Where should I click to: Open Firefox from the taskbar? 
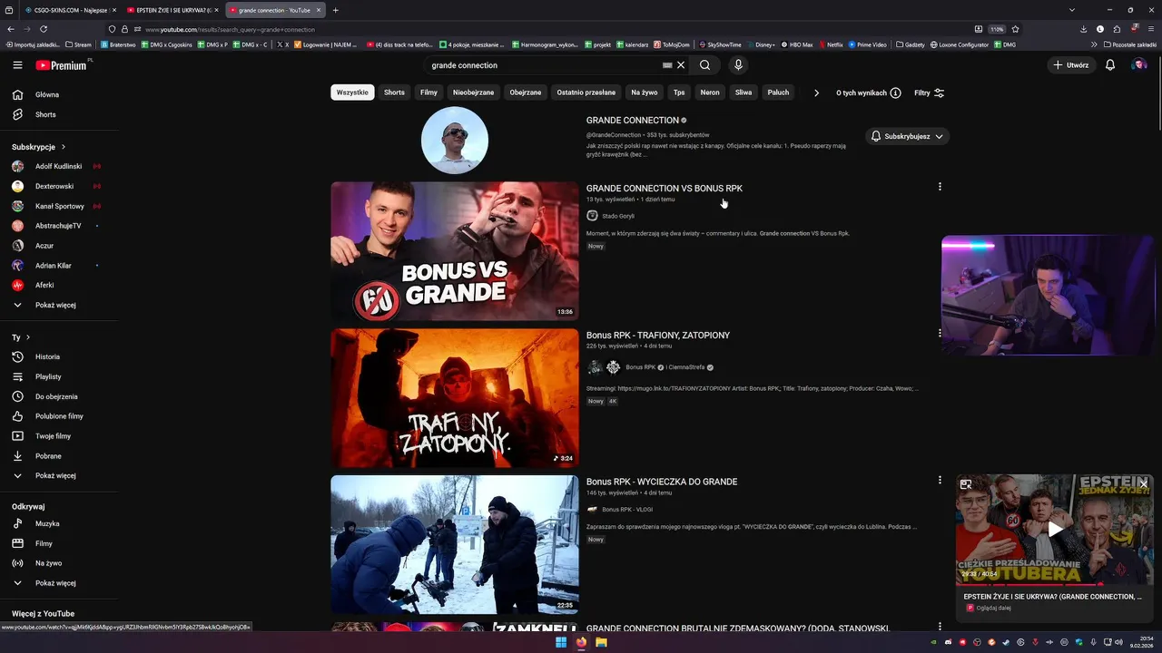[581, 642]
